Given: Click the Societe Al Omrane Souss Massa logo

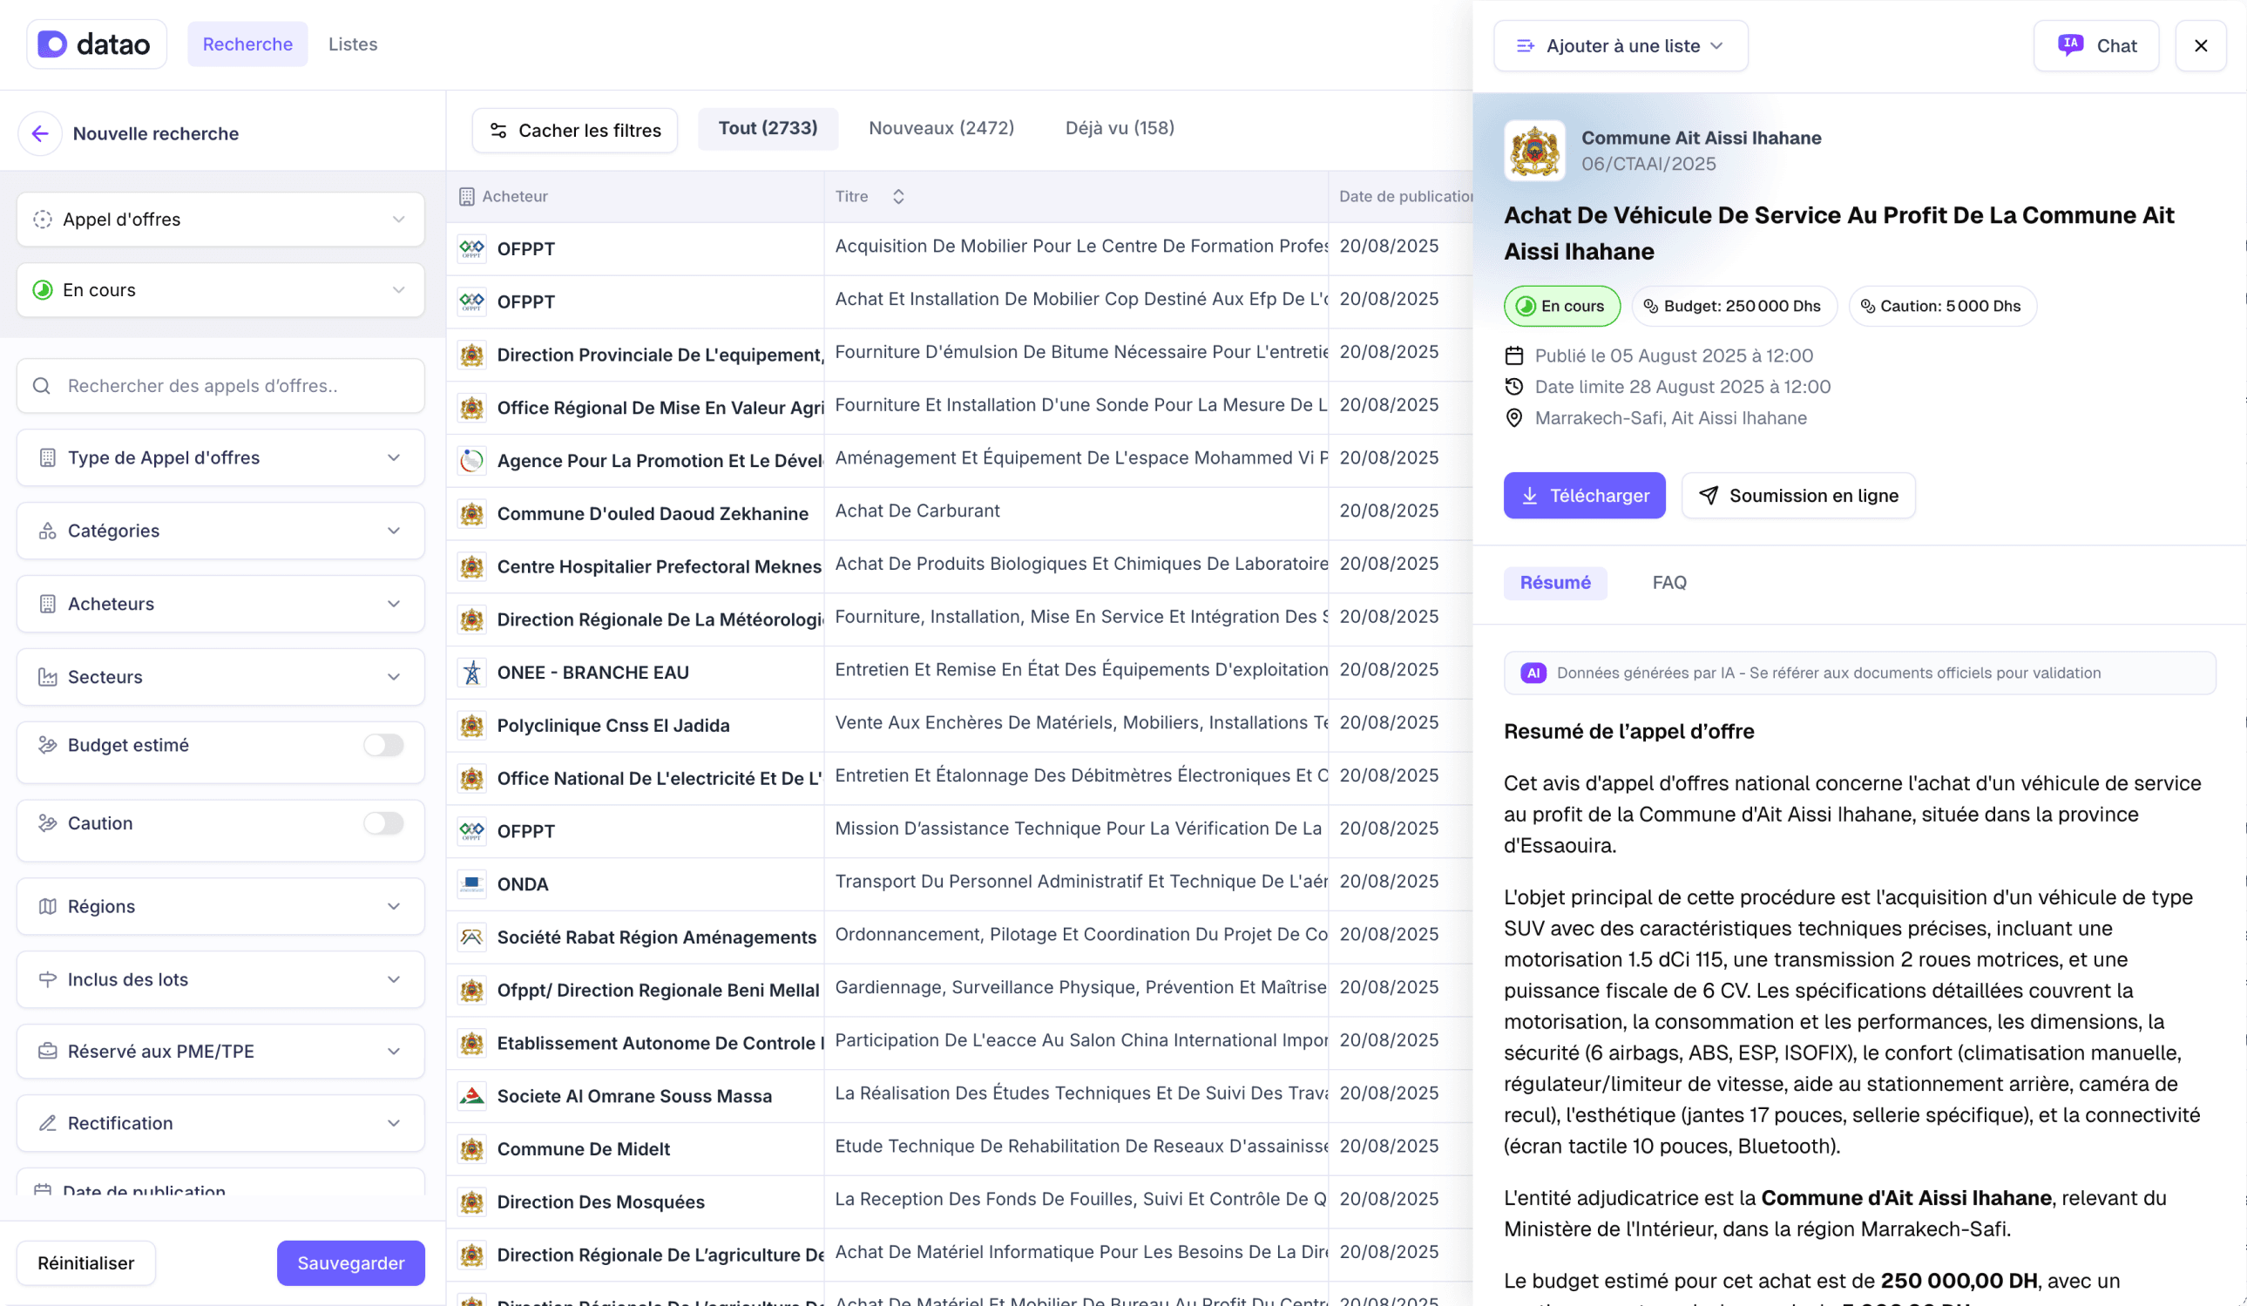Looking at the screenshot, I should [x=471, y=1096].
